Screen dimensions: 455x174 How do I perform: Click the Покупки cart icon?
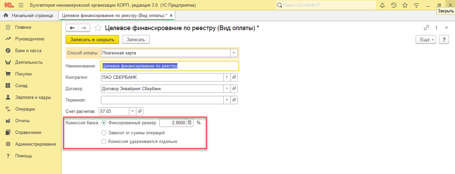point(8,74)
